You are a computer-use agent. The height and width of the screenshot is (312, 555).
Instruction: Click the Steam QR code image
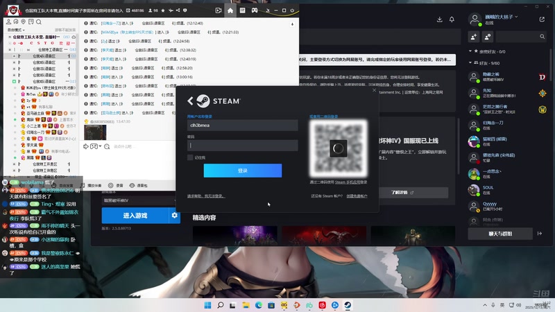pyautogui.click(x=339, y=148)
